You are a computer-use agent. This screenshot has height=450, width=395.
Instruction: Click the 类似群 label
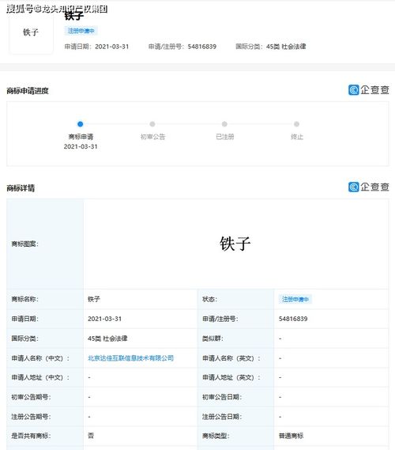click(x=213, y=338)
